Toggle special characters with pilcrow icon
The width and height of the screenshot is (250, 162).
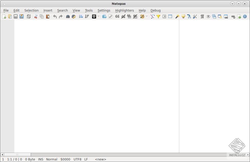click(x=202, y=16)
